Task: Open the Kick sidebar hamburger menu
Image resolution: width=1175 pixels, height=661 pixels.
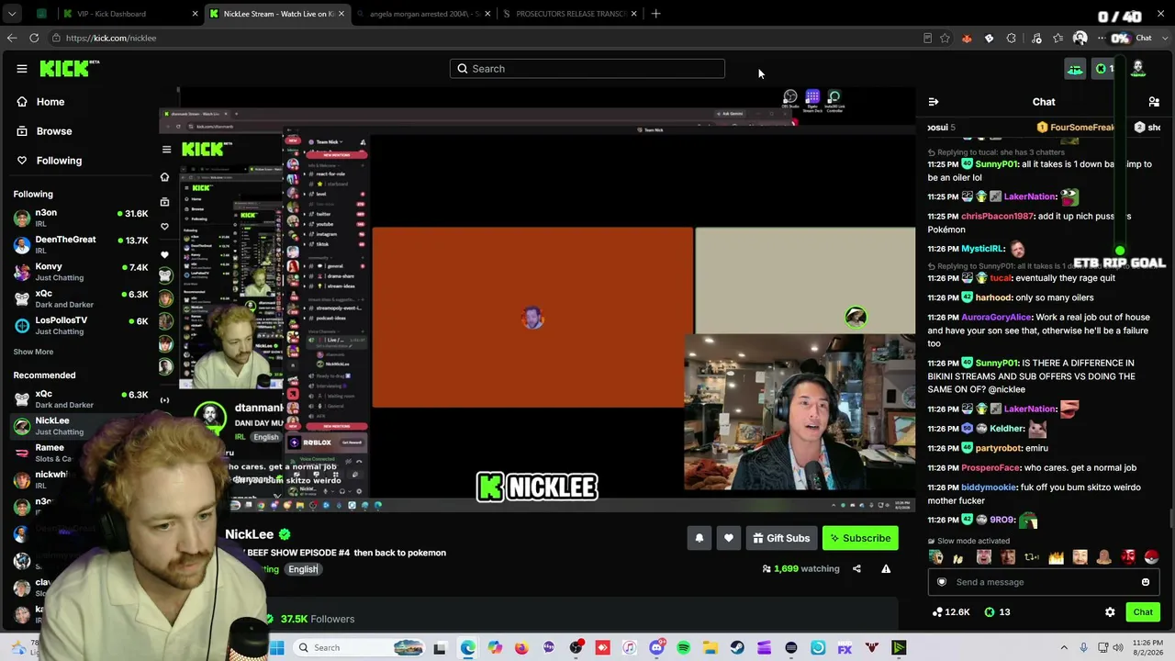Action: (x=22, y=69)
